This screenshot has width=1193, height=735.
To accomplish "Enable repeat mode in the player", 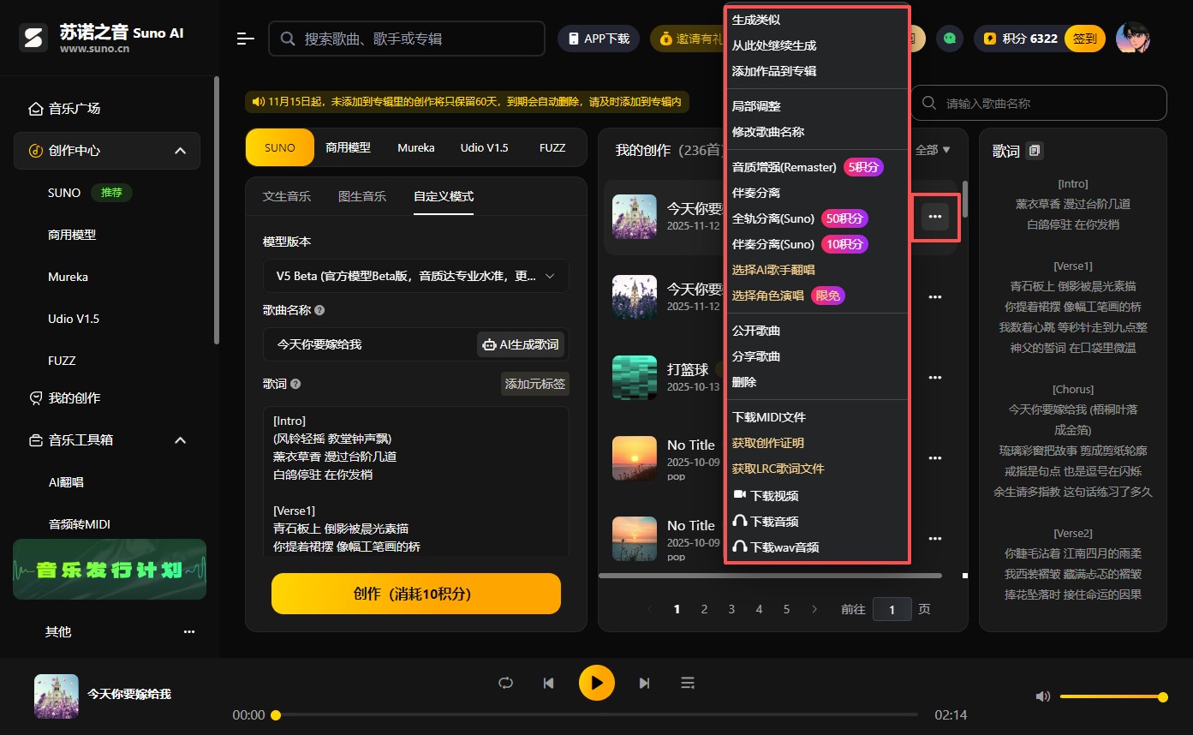I will click(504, 683).
